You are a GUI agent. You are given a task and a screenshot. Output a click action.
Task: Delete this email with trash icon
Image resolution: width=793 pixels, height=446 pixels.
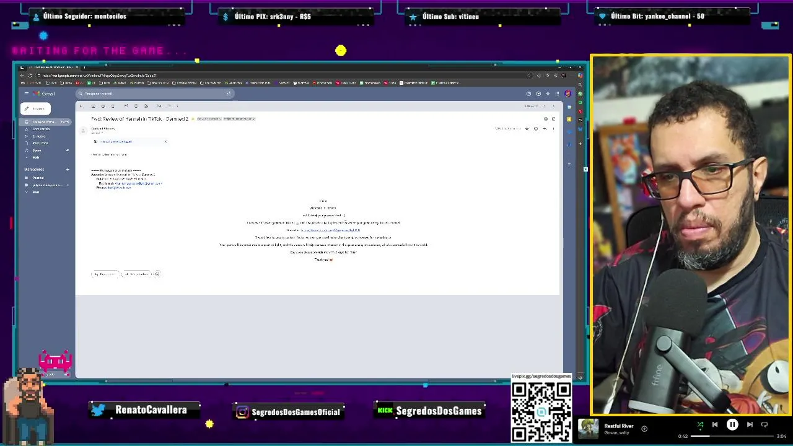pos(113,106)
